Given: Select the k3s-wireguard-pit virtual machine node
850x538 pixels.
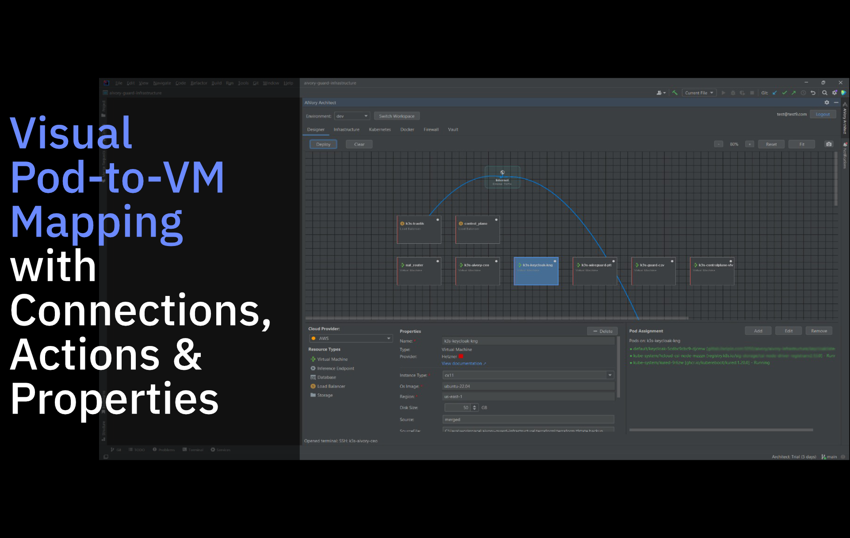Looking at the screenshot, I should click(594, 270).
